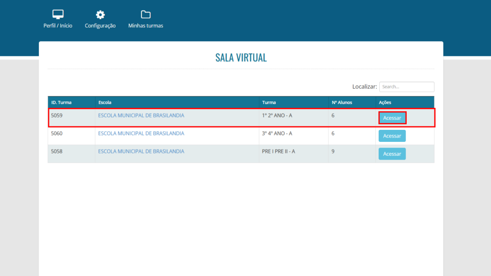Sort by the ID. Turma column header
Viewport: 491px width, 276px height.
[61, 103]
